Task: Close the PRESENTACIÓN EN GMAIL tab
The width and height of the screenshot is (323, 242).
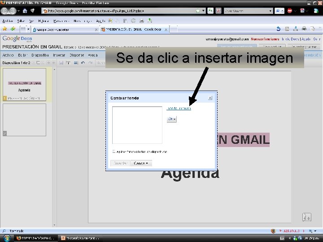Action: pos(166,30)
